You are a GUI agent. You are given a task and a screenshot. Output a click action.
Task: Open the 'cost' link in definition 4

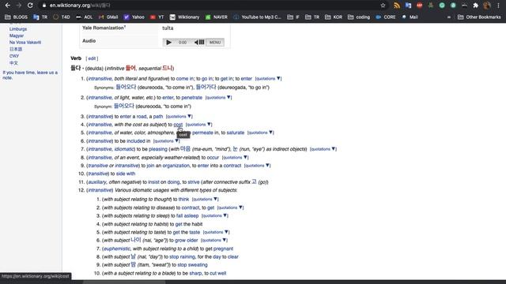178,125
